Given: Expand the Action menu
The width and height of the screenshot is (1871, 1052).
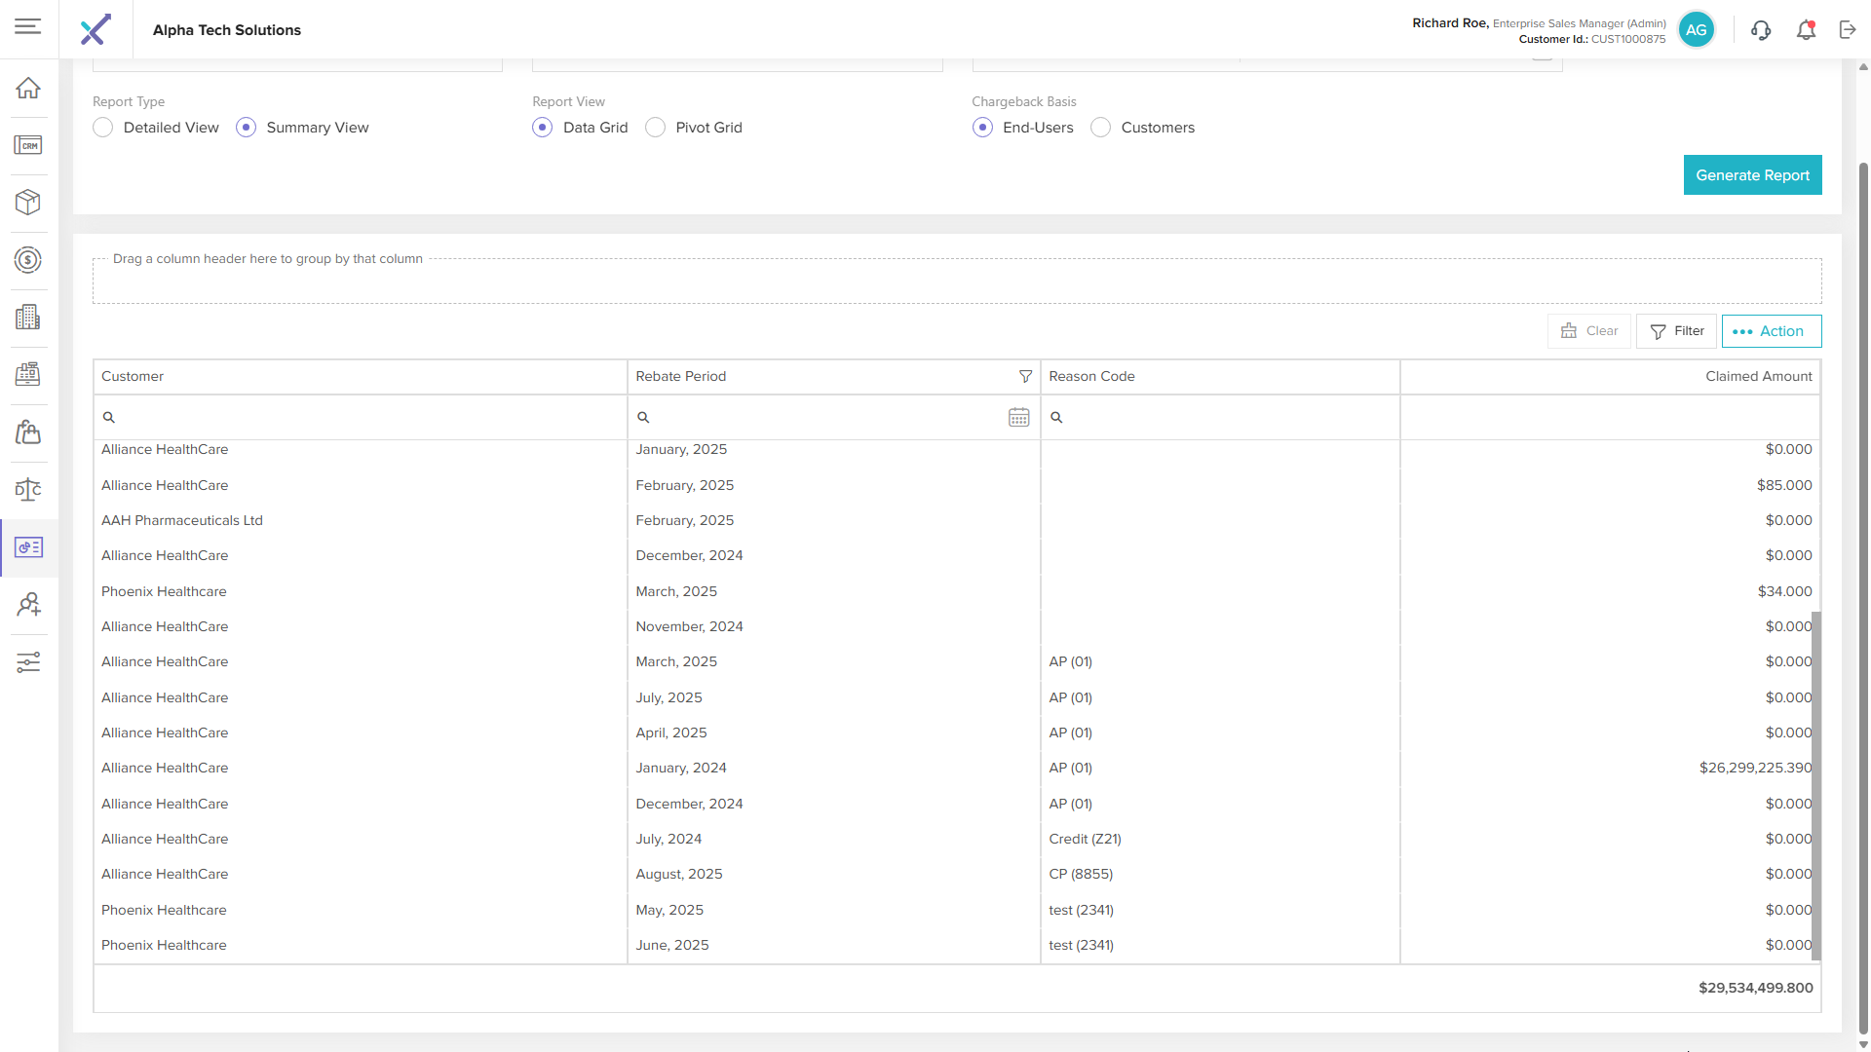Looking at the screenshot, I should (1771, 331).
